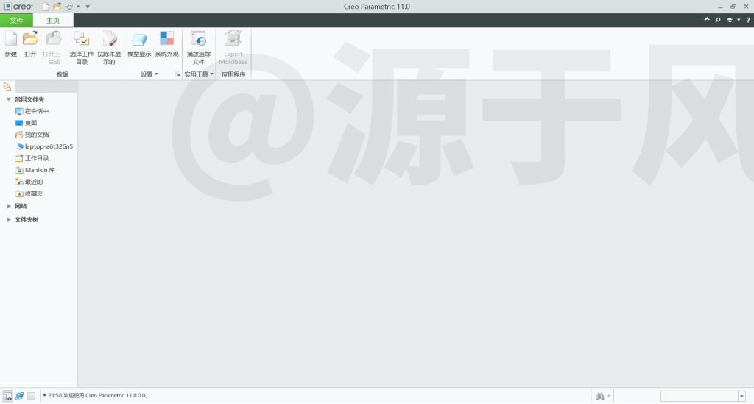The width and height of the screenshot is (754, 404).
Task: Open the Learning Connector graduation cap icon
Action: (729, 20)
